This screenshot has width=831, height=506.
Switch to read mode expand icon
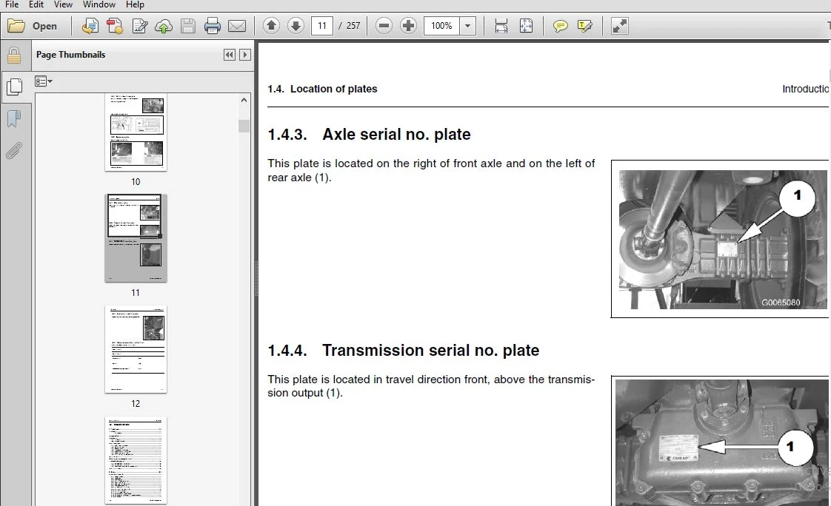[619, 25]
